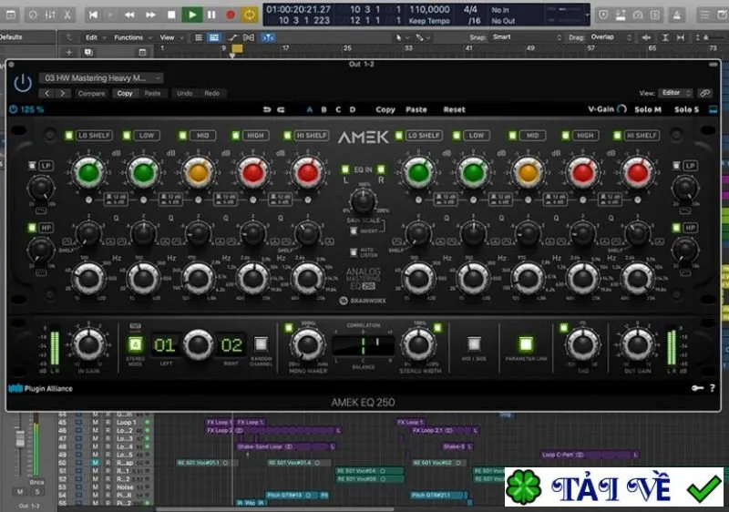Toggle the Mid/Side mode button
Screen dimensions: 729x512
click(x=474, y=344)
